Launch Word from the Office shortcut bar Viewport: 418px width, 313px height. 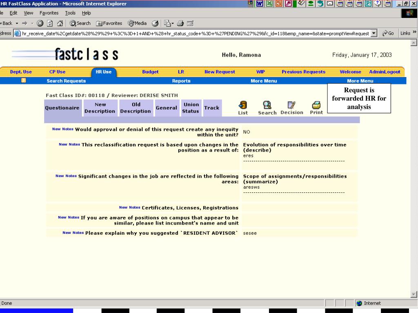click(x=260, y=4)
